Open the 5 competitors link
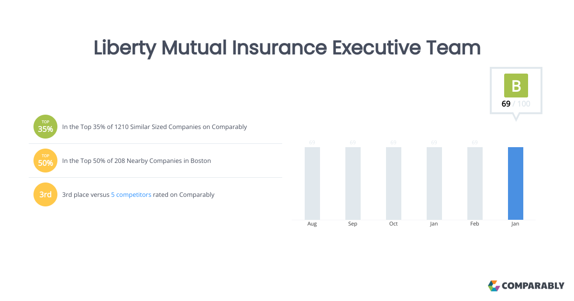This screenshot has width=574, height=301. tap(131, 195)
